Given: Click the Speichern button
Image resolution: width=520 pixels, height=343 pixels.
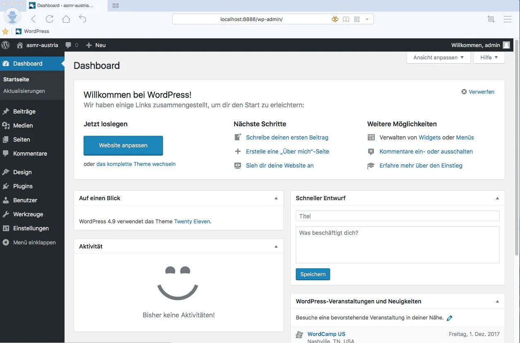Looking at the screenshot, I should click(x=313, y=274).
